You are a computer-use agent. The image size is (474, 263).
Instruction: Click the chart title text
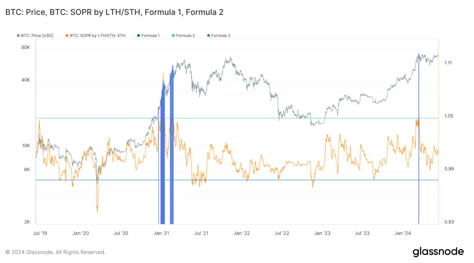pos(114,12)
